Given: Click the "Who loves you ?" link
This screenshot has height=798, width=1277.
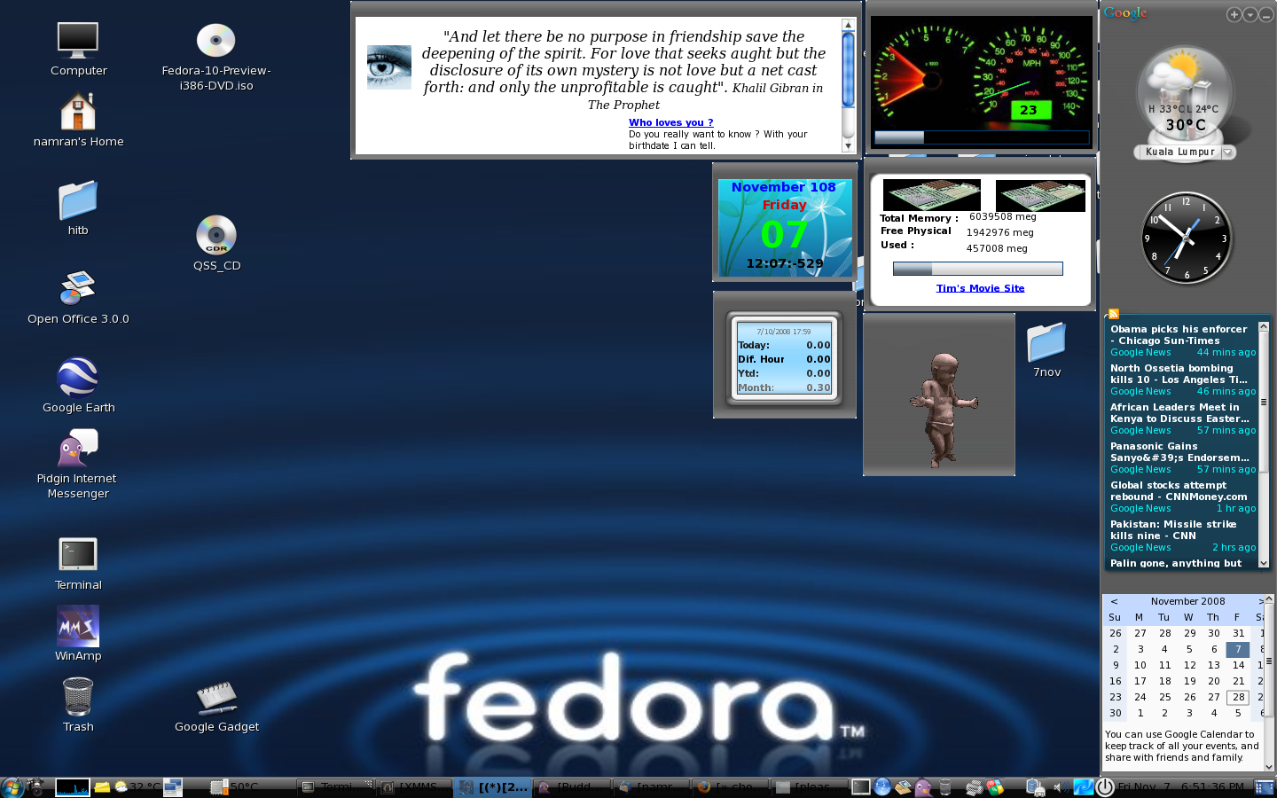Looking at the screenshot, I should 670,122.
